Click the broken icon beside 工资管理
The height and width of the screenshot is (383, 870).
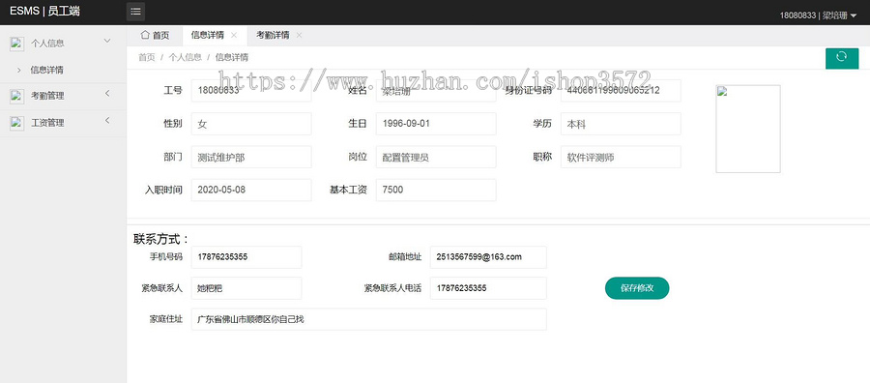17,123
